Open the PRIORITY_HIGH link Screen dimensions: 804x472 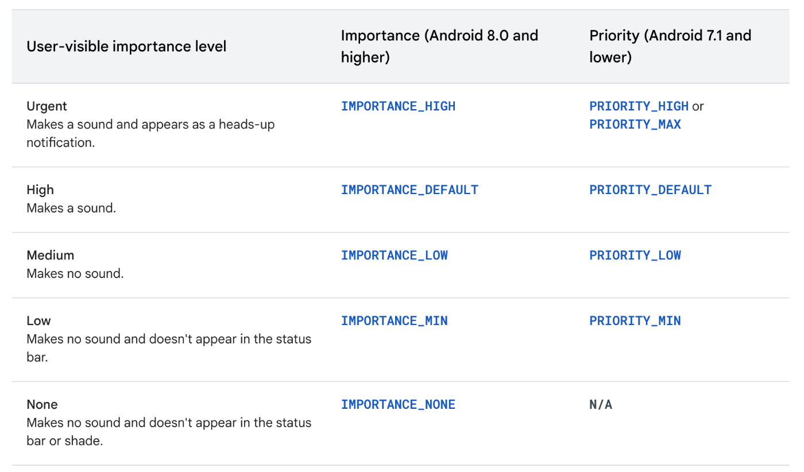coord(639,106)
